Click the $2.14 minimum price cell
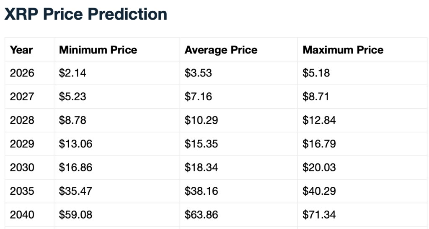429x229 pixels. [x=72, y=73]
